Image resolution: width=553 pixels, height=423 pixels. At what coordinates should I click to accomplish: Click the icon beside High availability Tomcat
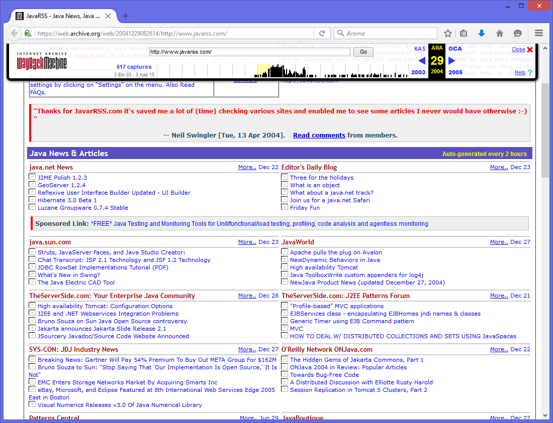tap(284, 267)
